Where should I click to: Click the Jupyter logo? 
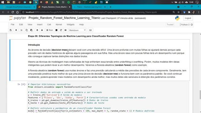(x=18, y=18)
